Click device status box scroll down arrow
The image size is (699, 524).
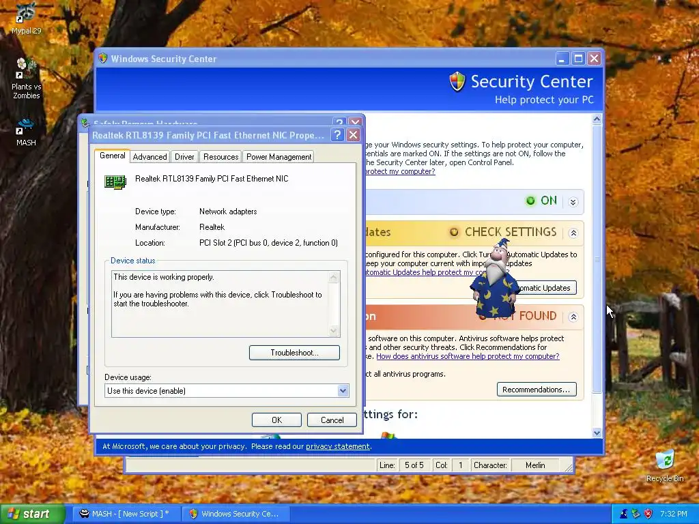point(333,330)
